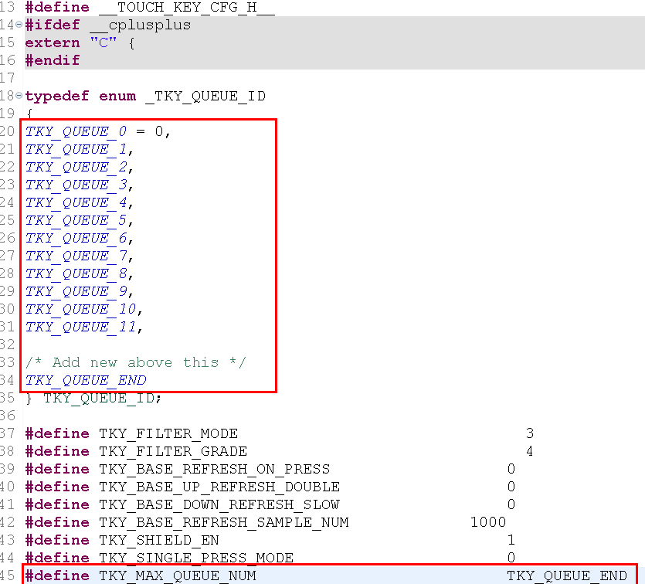Click the line number 45 in the gutter
The height and width of the screenshot is (584, 645).
[x=8, y=576]
